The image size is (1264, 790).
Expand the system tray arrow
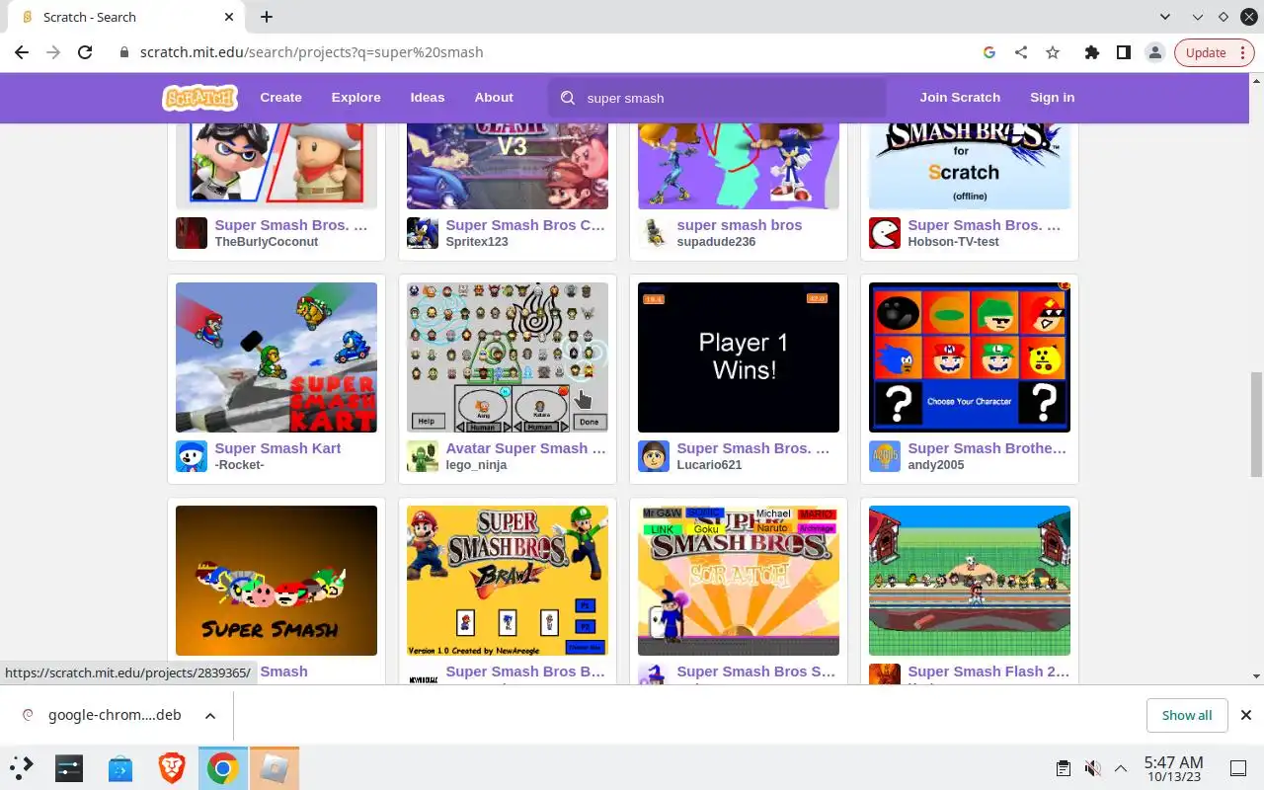(1121, 768)
